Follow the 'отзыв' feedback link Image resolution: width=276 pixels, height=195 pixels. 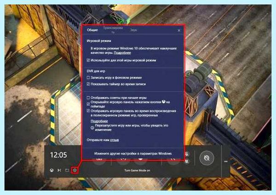point(114,140)
